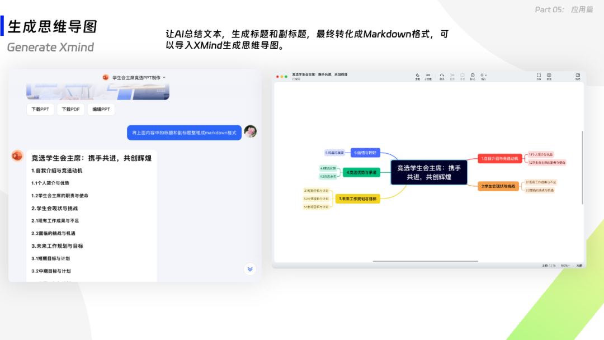Click the yellow minimize dot in XMind window

coord(281,77)
